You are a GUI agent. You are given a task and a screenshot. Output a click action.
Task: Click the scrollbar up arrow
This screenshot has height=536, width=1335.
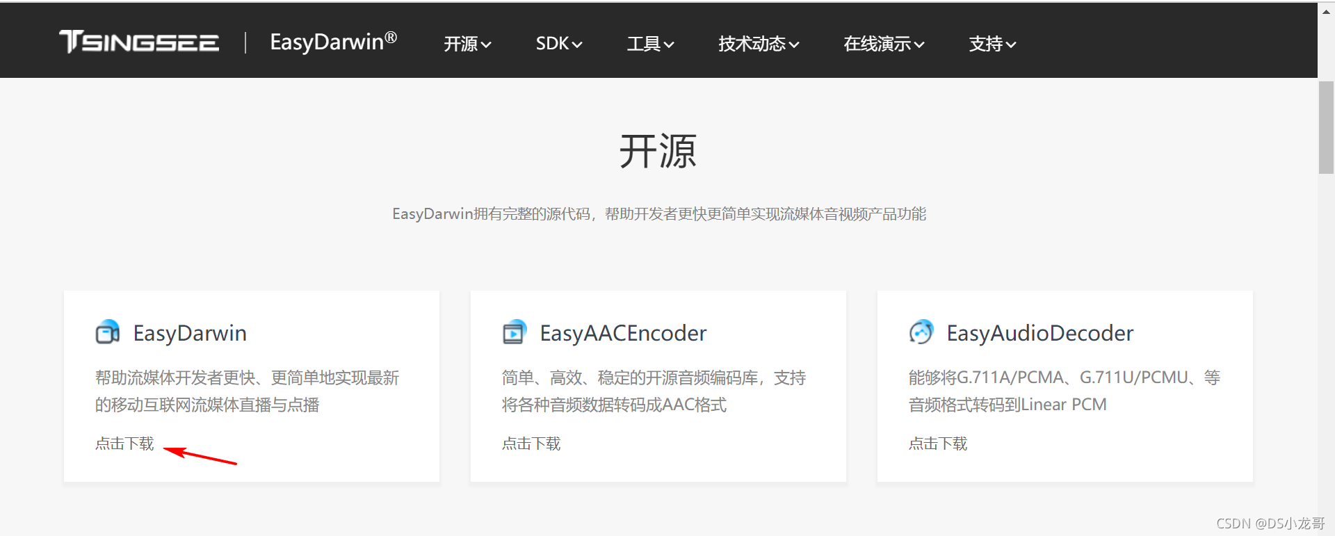tap(1326, 11)
